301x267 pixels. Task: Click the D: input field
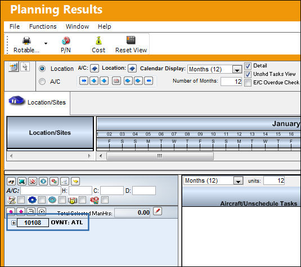pos(144,191)
